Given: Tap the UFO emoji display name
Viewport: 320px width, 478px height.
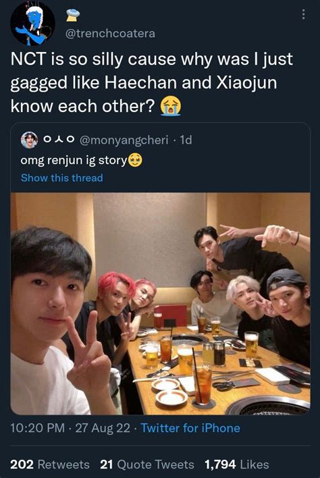Looking at the screenshot, I should pyautogui.click(x=73, y=15).
